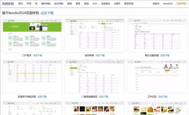Image resolution: width=189 pixels, height=115 pixels.
Task: Open the 首页 nav item
Action: (x=20, y=4)
